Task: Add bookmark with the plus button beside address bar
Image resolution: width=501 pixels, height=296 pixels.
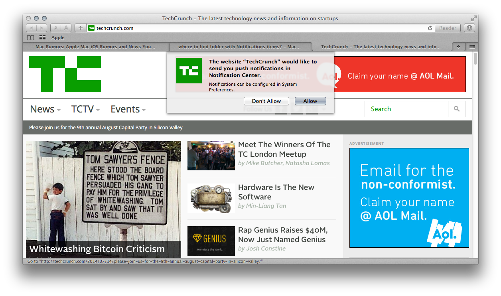Action: tap(81, 28)
